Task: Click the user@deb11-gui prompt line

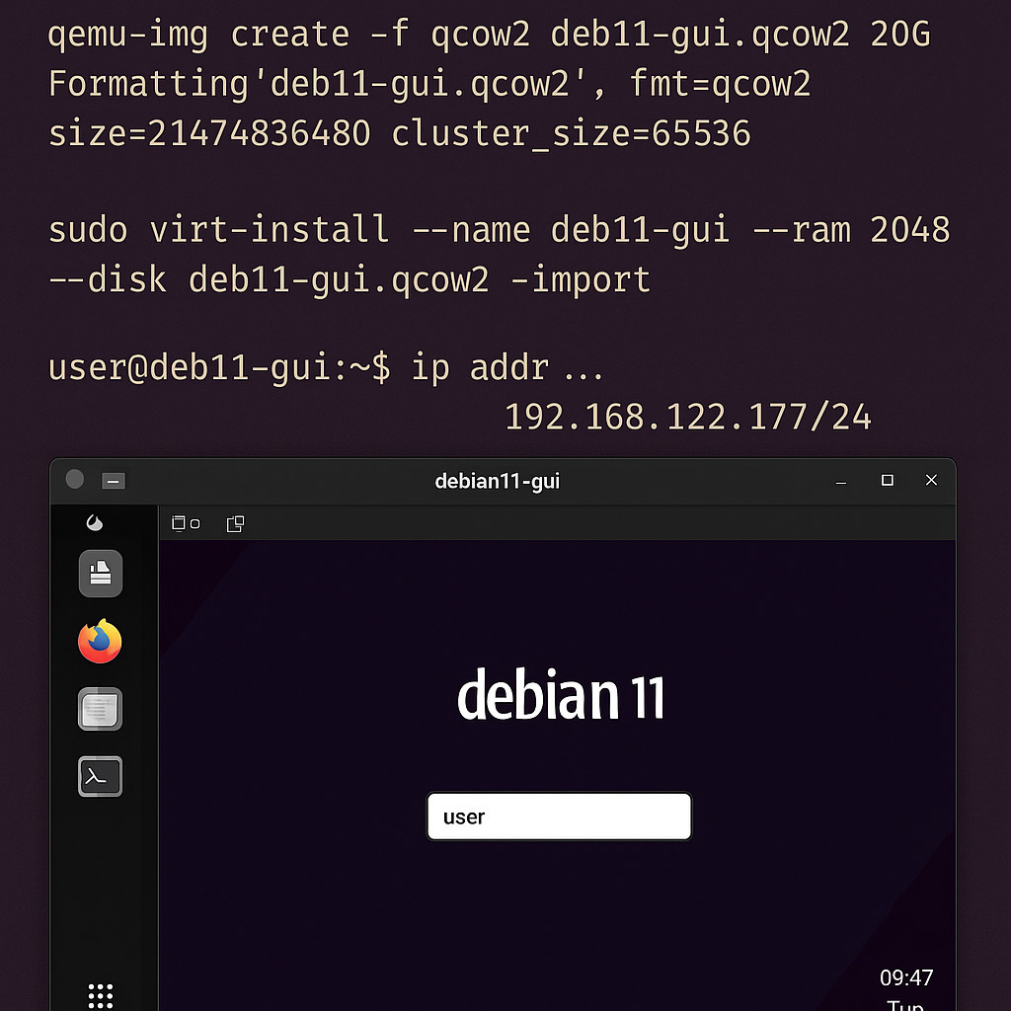Action: pyautogui.click(x=326, y=367)
